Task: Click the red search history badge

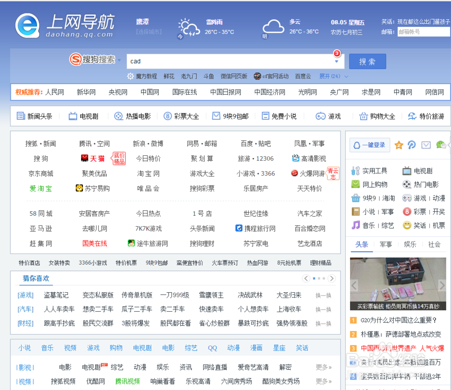Action: tap(336, 54)
